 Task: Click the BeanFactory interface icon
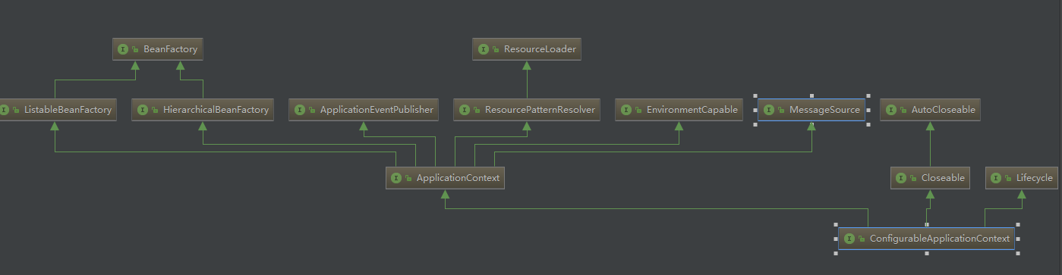pos(123,49)
